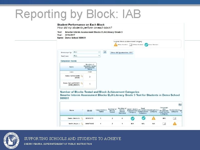Screen dimensions: 200x150
Task: Click the Read Informational Texts column header
Action: [x=143, y=111]
